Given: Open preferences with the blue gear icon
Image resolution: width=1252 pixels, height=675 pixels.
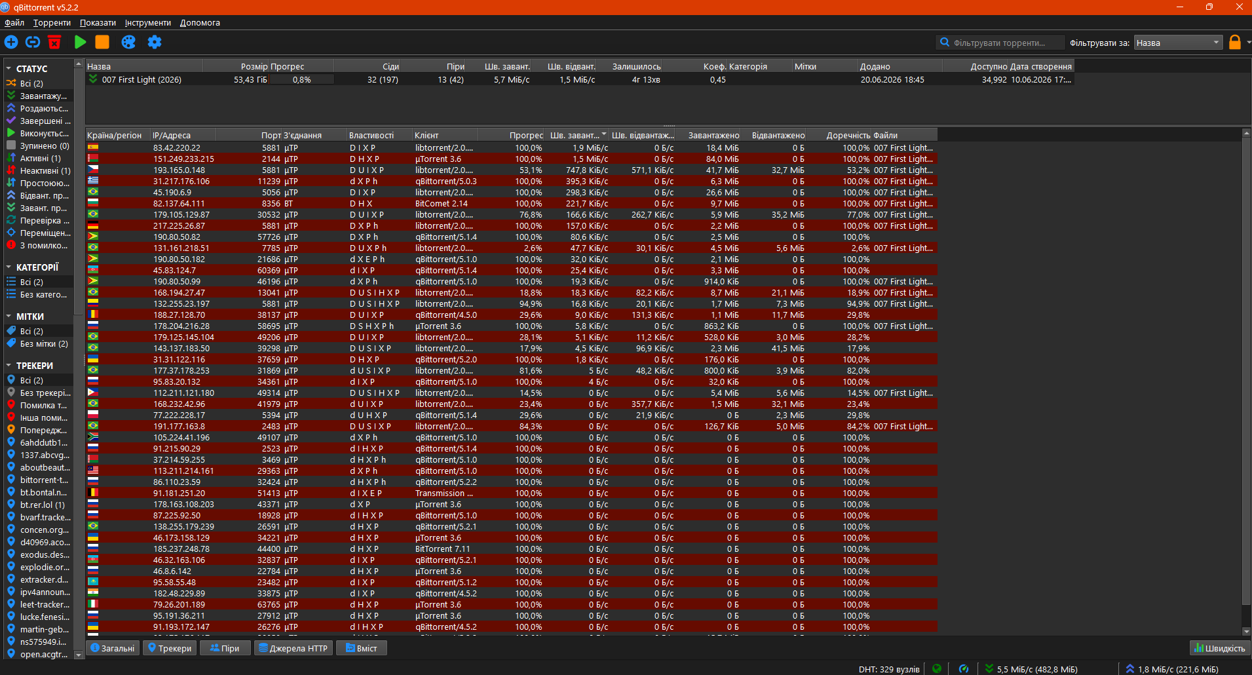Looking at the screenshot, I should coord(155,42).
